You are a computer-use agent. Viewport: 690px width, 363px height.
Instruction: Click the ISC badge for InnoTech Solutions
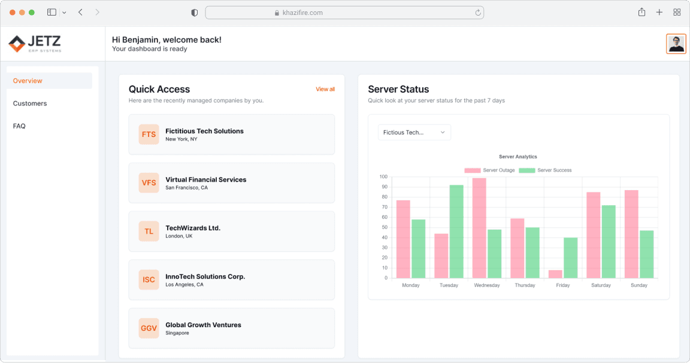(x=149, y=280)
